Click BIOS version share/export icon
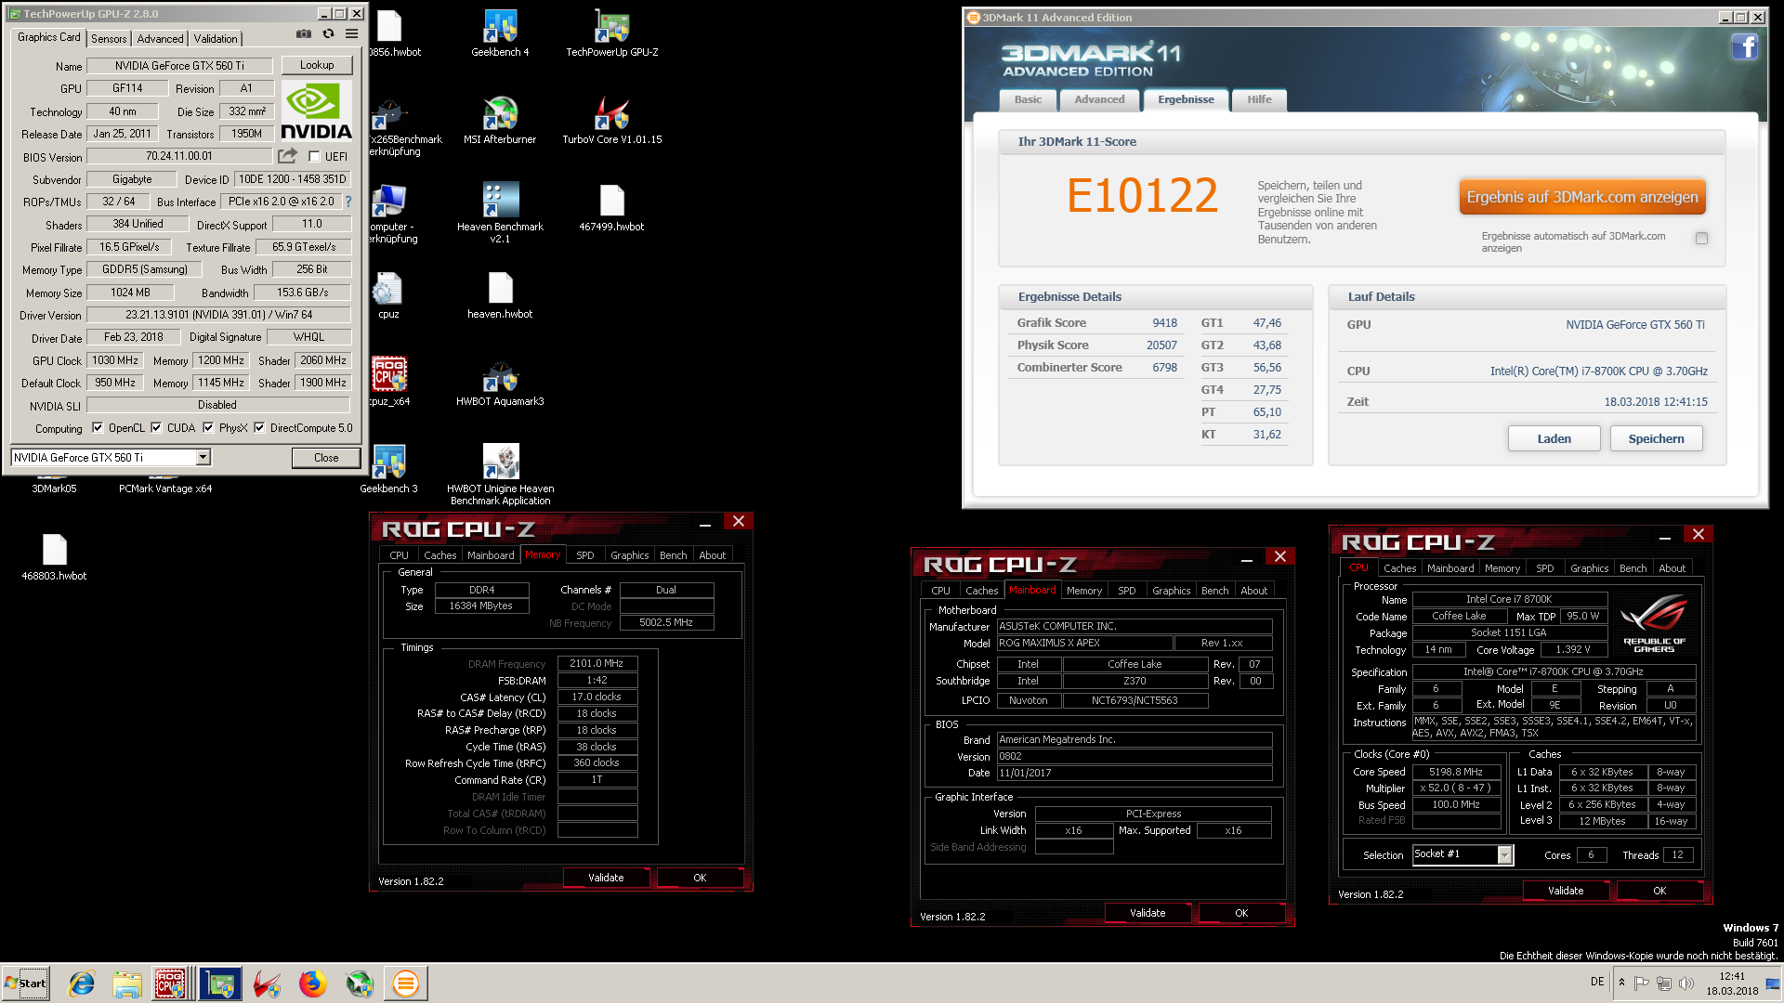The image size is (1784, 1003). click(x=288, y=156)
